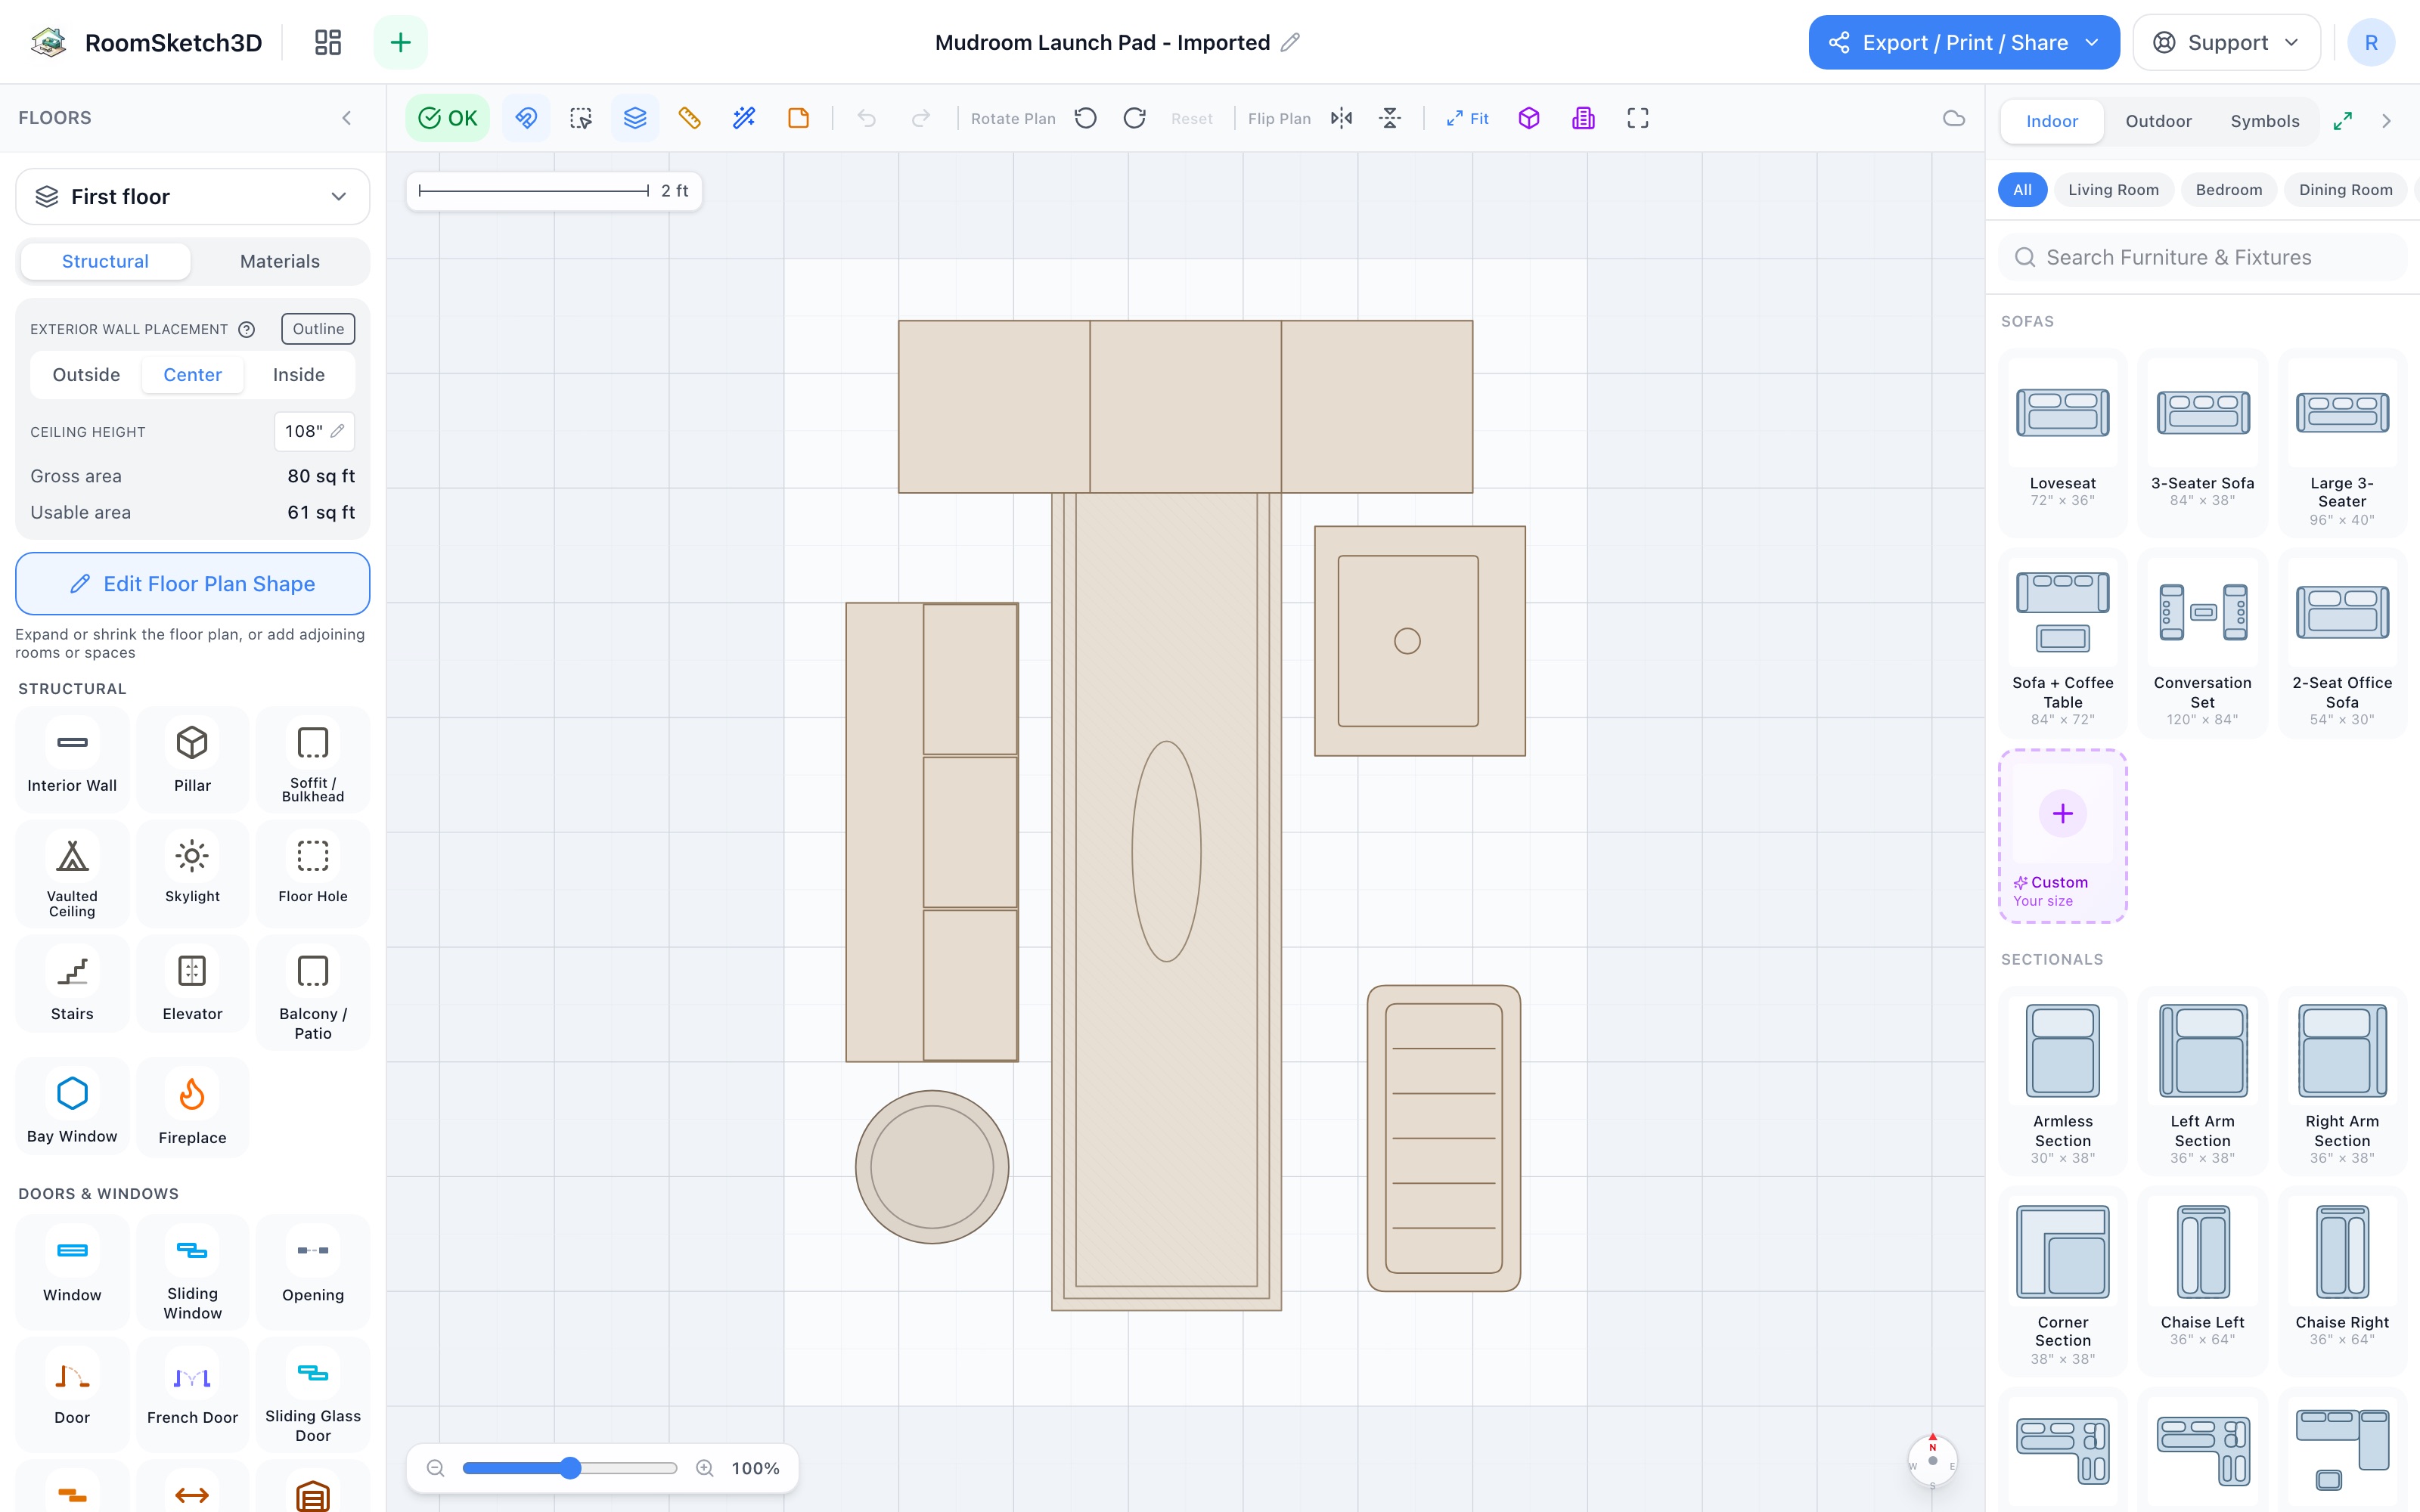Flip plan horizontally

[1342, 118]
